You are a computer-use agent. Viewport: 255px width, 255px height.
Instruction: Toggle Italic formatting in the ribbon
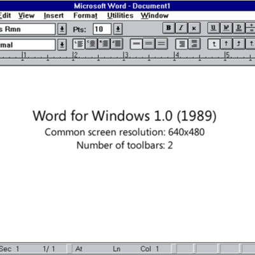click(181, 28)
